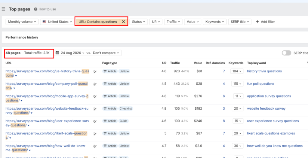Screen dimensions: 308x158
Task: Click the magic wand icon for company-poll-questions row
Action: [x=95, y=84]
